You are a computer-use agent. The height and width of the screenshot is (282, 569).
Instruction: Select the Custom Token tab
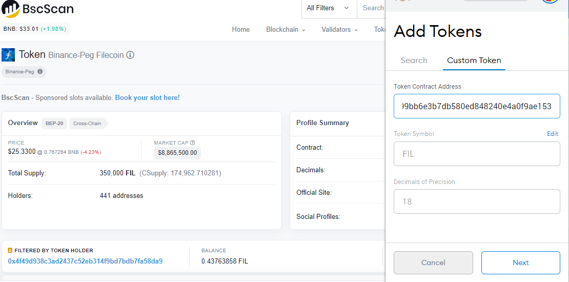click(474, 61)
